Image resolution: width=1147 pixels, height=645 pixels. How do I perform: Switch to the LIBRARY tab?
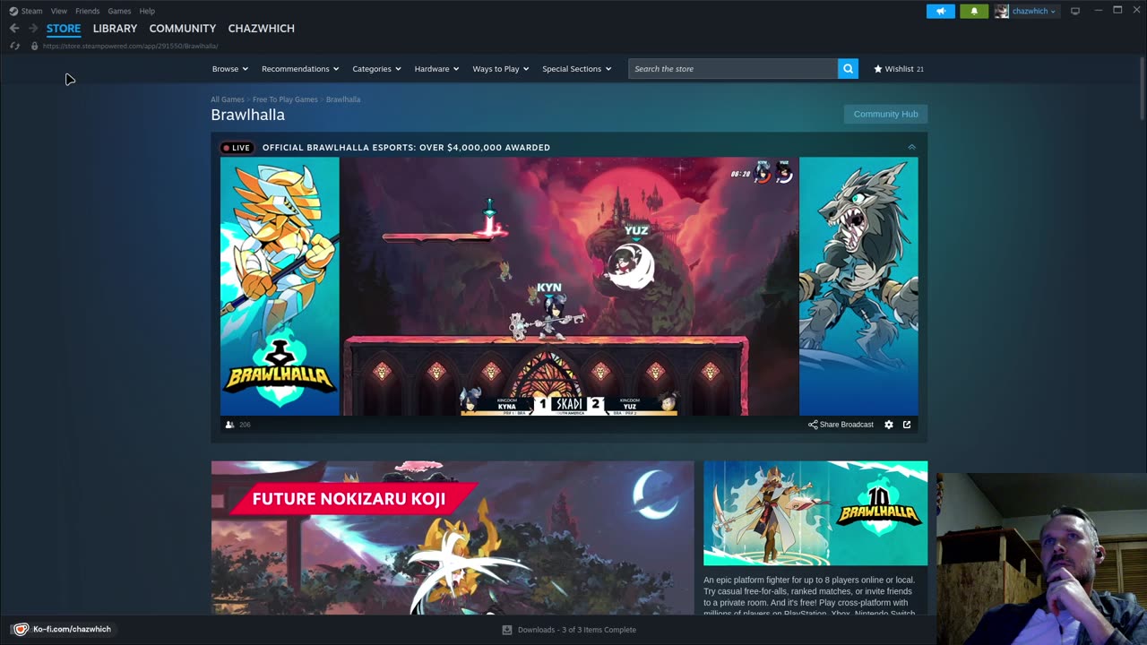pyautogui.click(x=115, y=29)
